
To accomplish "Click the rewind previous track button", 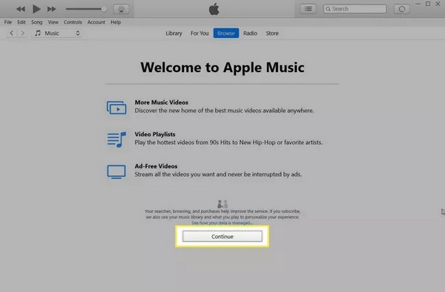I will 20,9.
